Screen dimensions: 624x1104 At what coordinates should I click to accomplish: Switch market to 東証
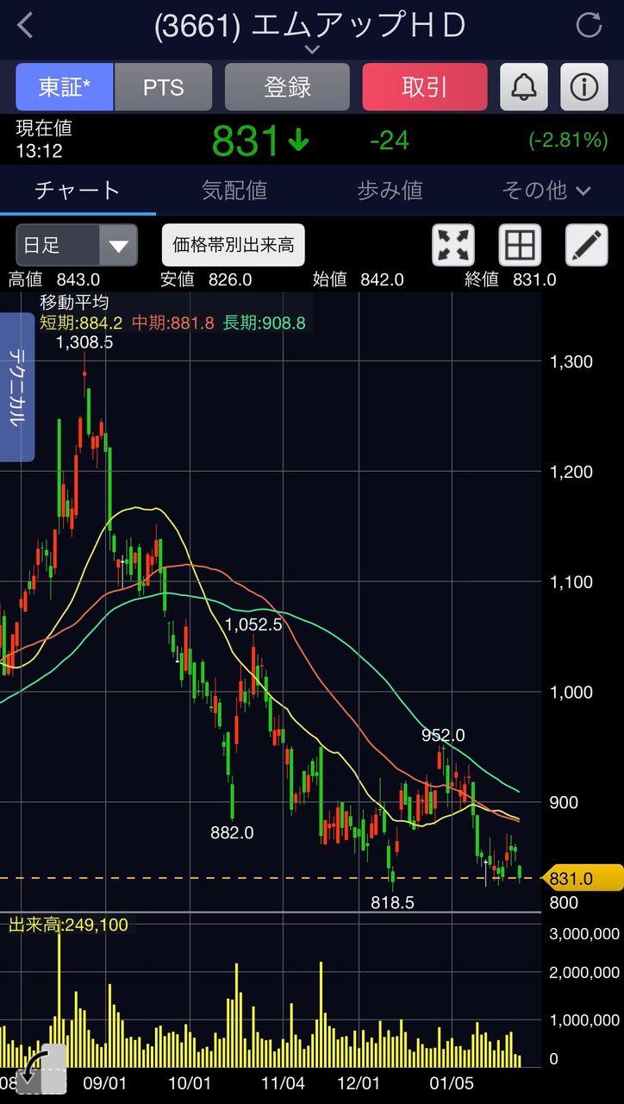pos(65,87)
